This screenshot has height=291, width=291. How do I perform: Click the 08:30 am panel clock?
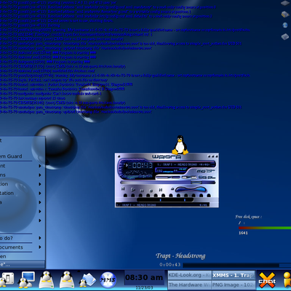click(144, 277)
